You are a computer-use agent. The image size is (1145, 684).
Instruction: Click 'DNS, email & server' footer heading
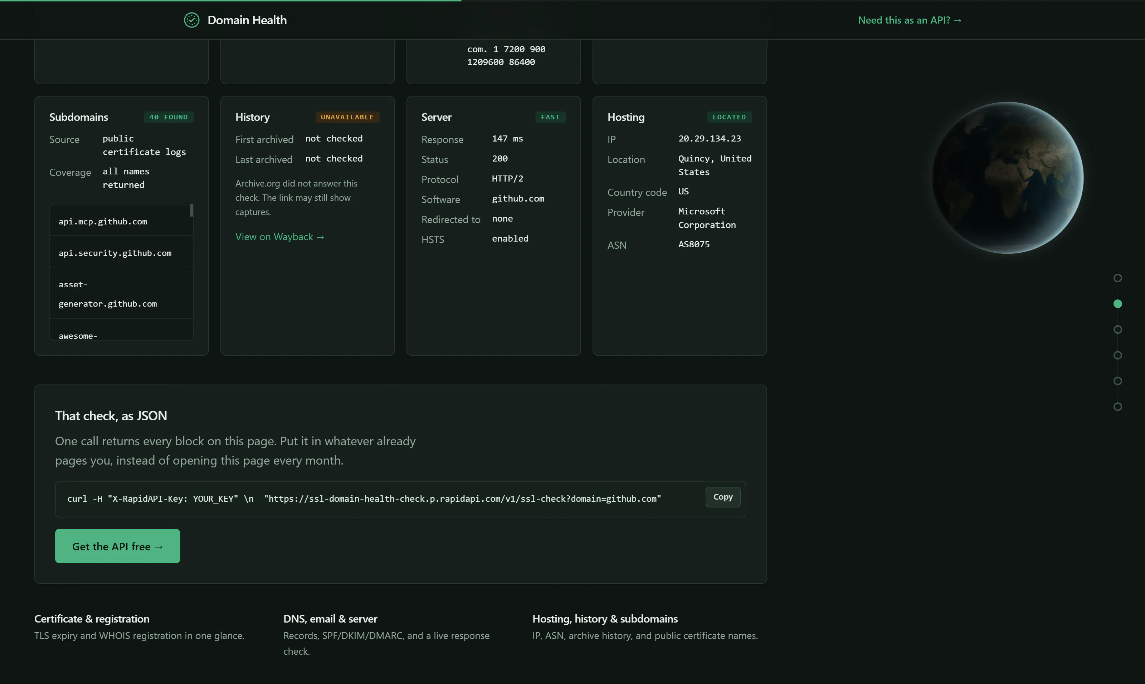pos(330,619)
